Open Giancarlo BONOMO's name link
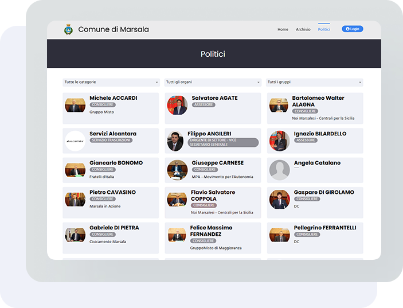 (116, 163)
